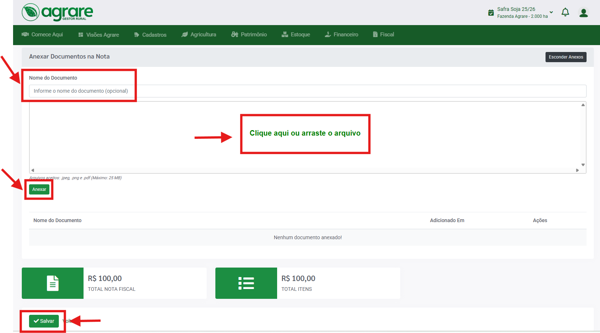Click the R$ 100,00 Total Itens value
The width and height of the screenshot is (600, 333).
point(299,278)
